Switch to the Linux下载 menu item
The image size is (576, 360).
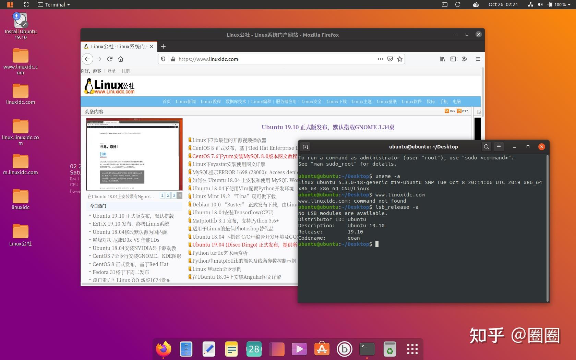[x=336, y=101]
